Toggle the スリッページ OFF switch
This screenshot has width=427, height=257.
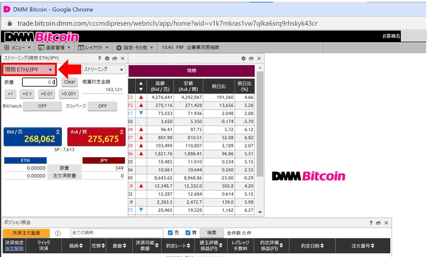pos(102,106)
